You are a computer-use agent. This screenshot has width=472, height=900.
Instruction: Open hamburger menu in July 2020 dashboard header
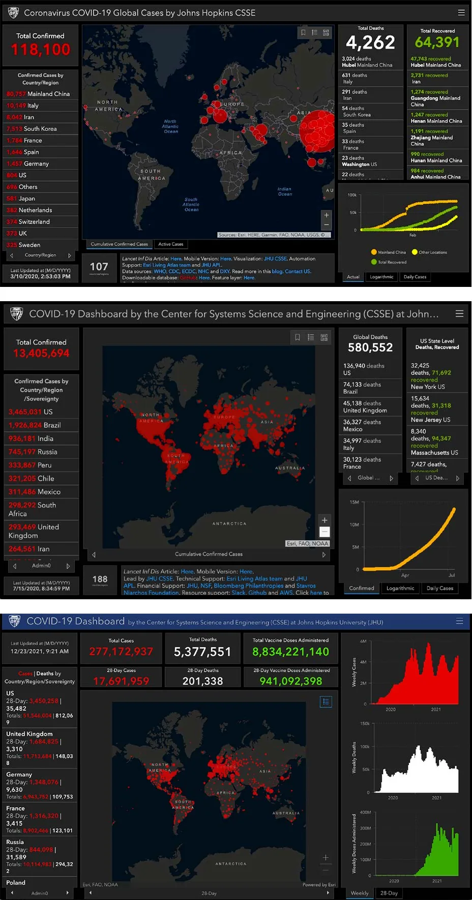click(x=459, y=314)
